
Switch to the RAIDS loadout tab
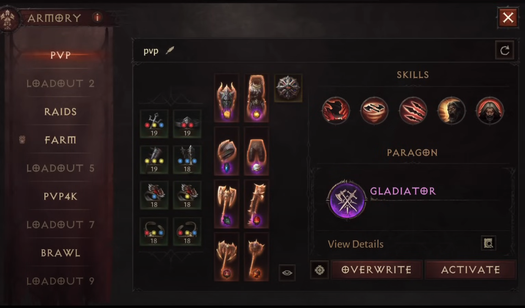[x=61, y=112]
